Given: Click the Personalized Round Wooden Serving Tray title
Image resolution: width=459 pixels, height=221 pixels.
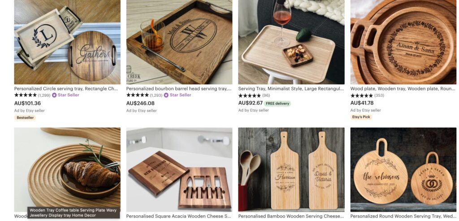Looking at the screenshot, I should click(403, 217).
